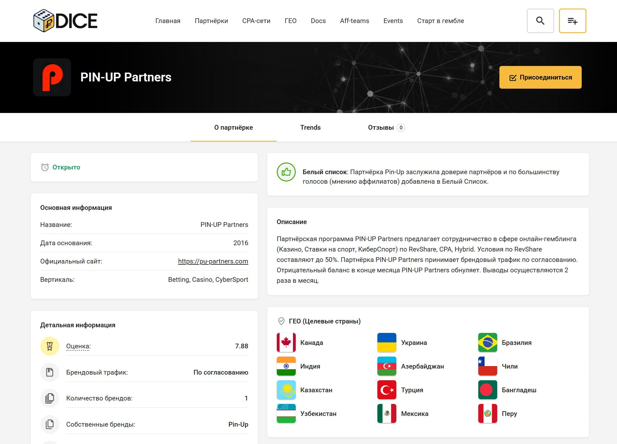Click the Детальная информация heading

point(78,325)
